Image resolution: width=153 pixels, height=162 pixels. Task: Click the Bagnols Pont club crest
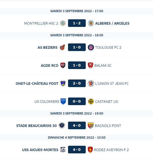91,125
